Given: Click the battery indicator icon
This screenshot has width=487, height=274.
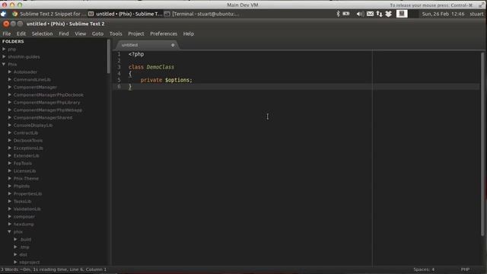Looking at the screenshot, I should pos(346,14).
